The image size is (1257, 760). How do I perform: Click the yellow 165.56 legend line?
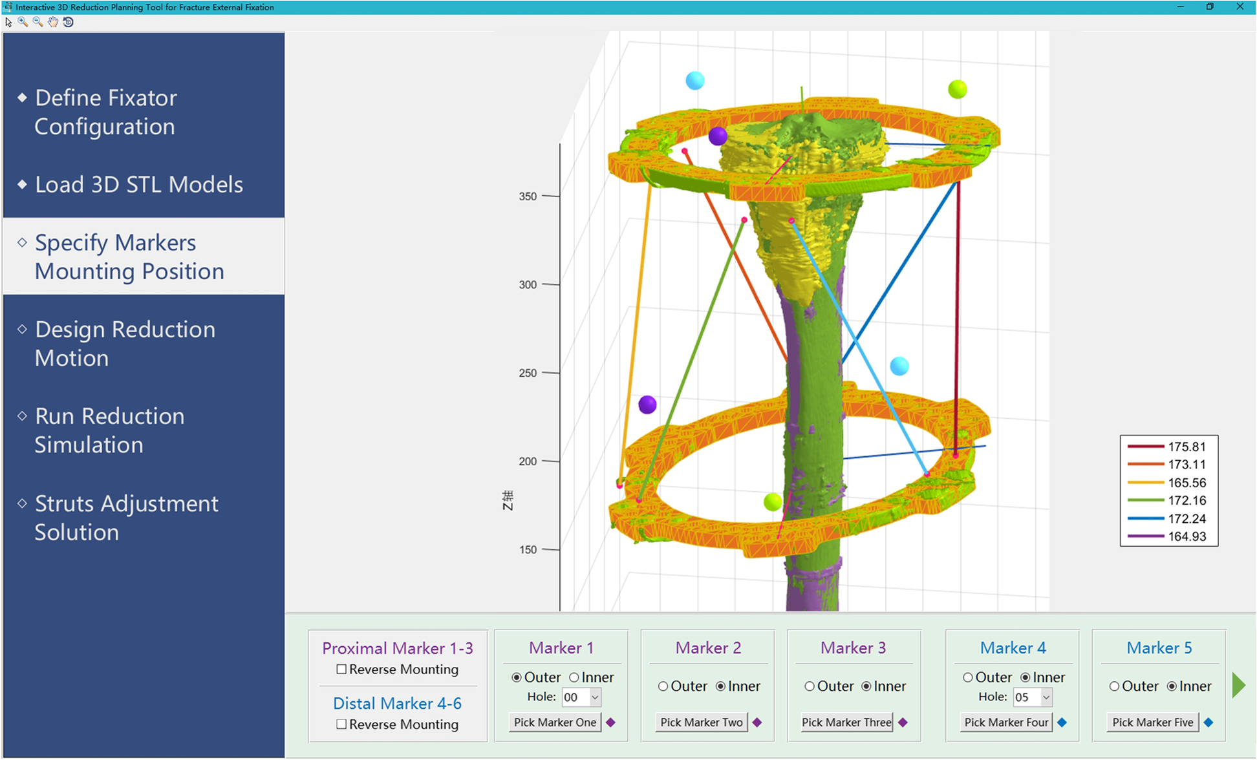pos(1145,483)
